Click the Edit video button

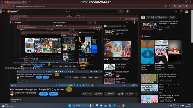53,94
